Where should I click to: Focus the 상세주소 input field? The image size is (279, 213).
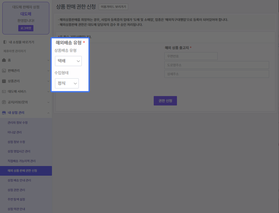pyautogui.click(x=216, y=74)
